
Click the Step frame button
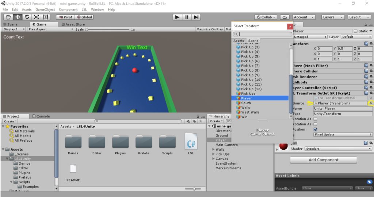(x=196, y=17)
